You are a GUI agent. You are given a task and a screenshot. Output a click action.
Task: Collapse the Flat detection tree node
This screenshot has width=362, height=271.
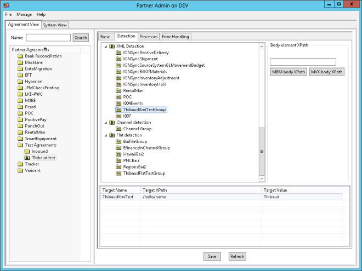pos(105,135)
